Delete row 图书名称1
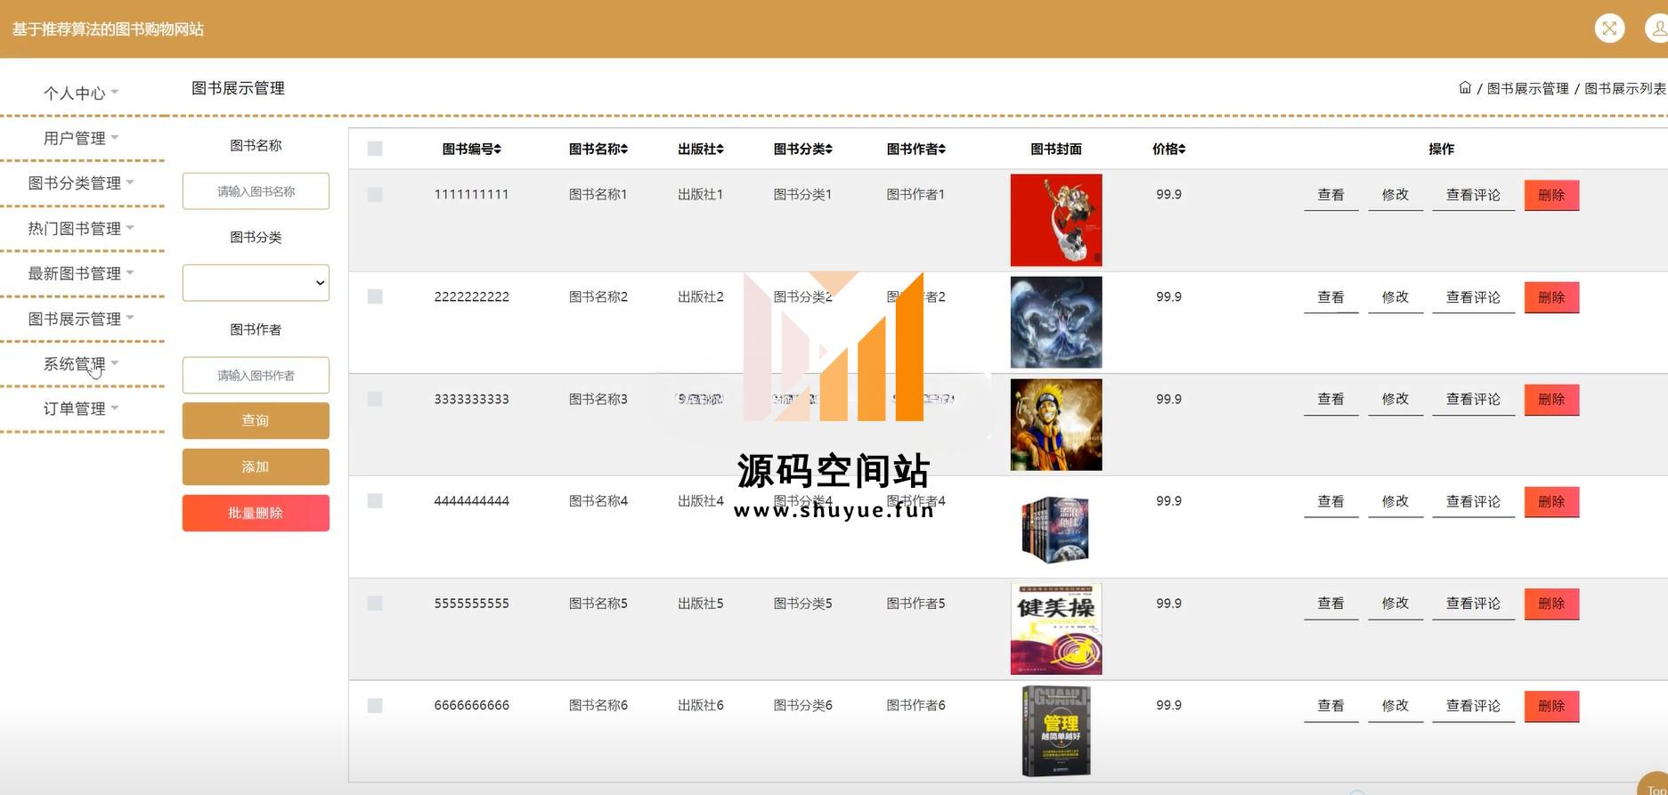 (x=1551, y=195)
